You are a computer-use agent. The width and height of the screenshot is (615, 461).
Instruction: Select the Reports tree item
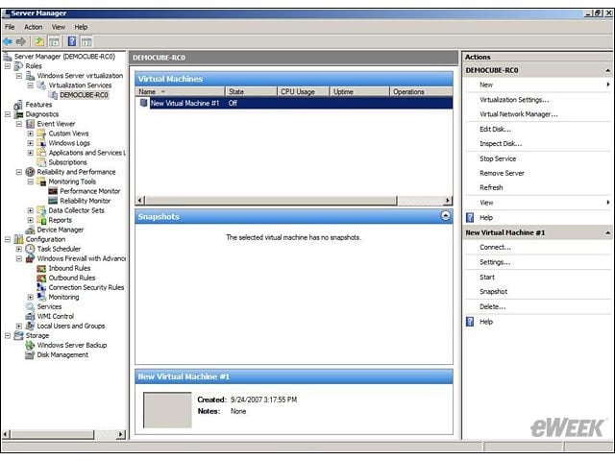(60, 220)
